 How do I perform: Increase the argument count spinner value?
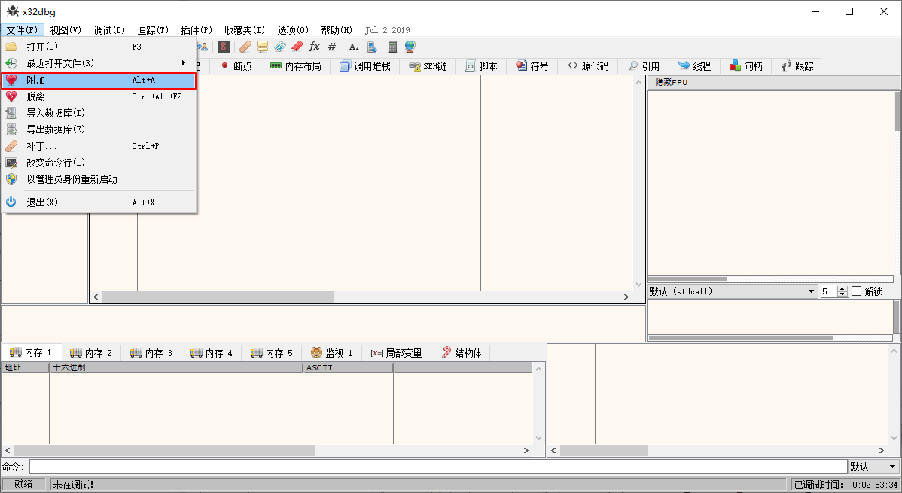843,288
